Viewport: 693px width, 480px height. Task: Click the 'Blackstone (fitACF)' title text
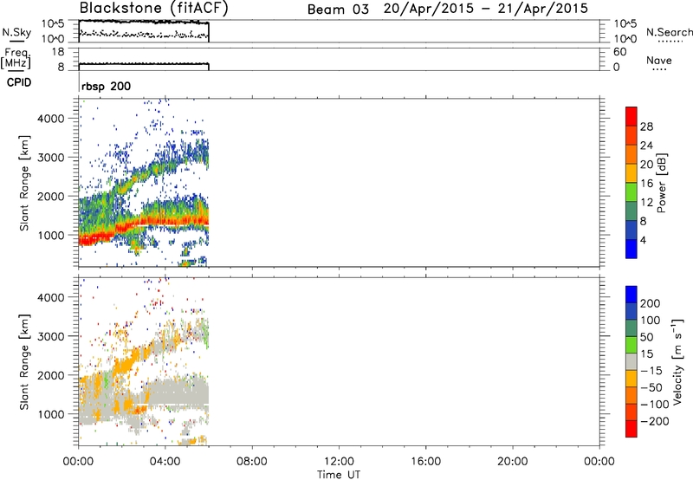tap(153, 8)
